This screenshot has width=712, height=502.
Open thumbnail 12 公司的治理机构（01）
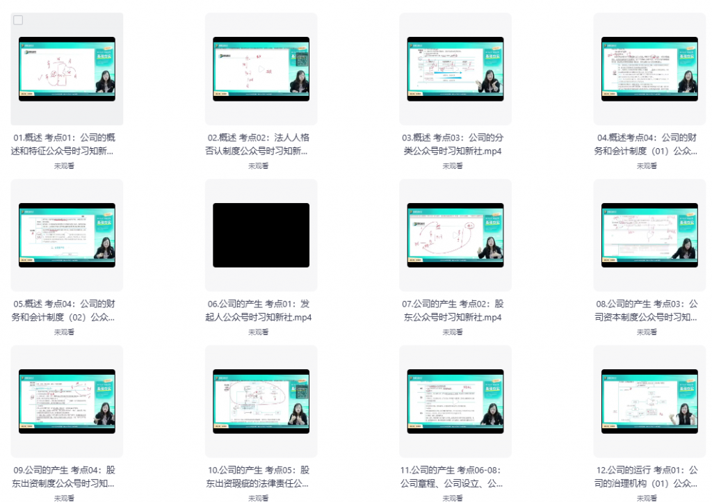click(649, 401)
